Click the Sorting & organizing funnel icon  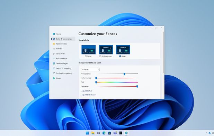(x=54, y=73)
